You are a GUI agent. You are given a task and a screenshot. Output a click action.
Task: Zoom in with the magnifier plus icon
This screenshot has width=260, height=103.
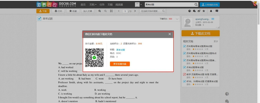(100, 11)
